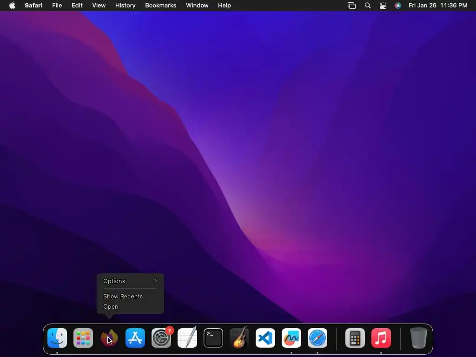Open the History menu
Viewport: 476px width, 357px height.
pos(126,6)
